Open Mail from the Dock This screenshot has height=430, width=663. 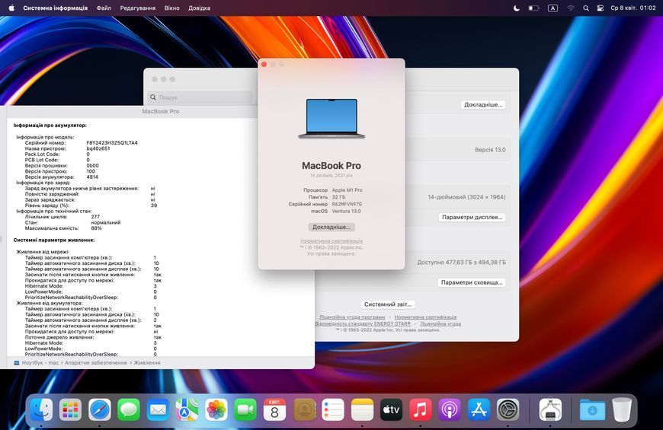(x=159, y=409)
